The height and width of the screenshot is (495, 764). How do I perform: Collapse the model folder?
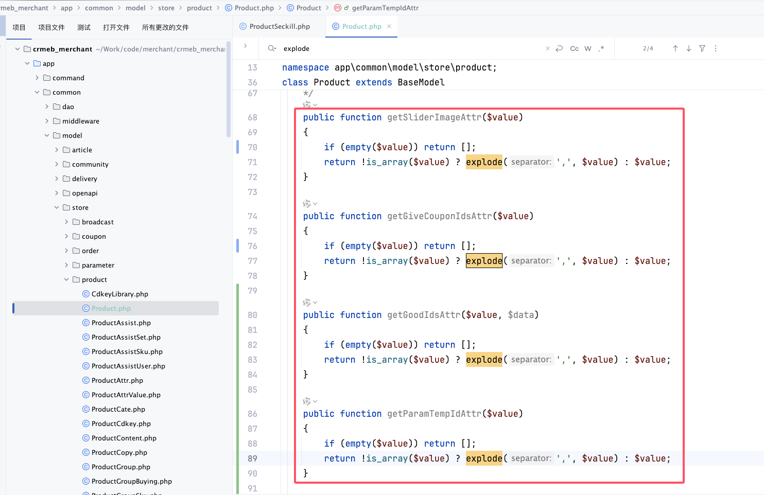47,135
